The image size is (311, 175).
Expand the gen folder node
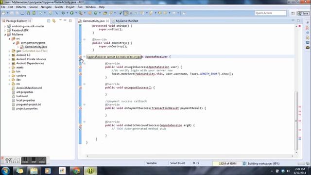pyautogui.click(x=10, y=51)
